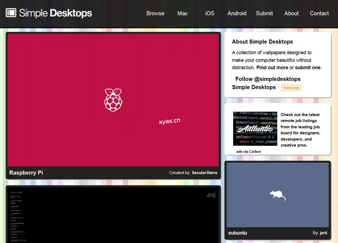338x243 pixels.
Task: Open the jerli author link
Action: point(324,233)
